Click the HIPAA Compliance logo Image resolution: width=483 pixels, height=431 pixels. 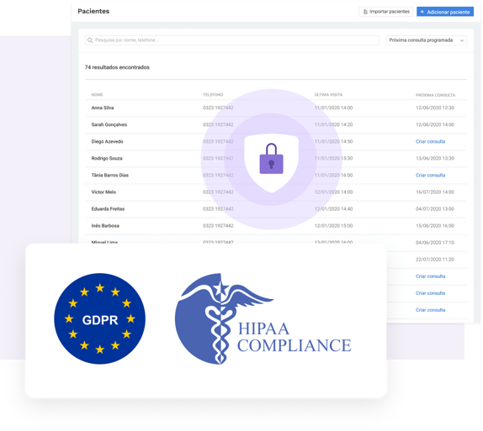click(263, 318)
